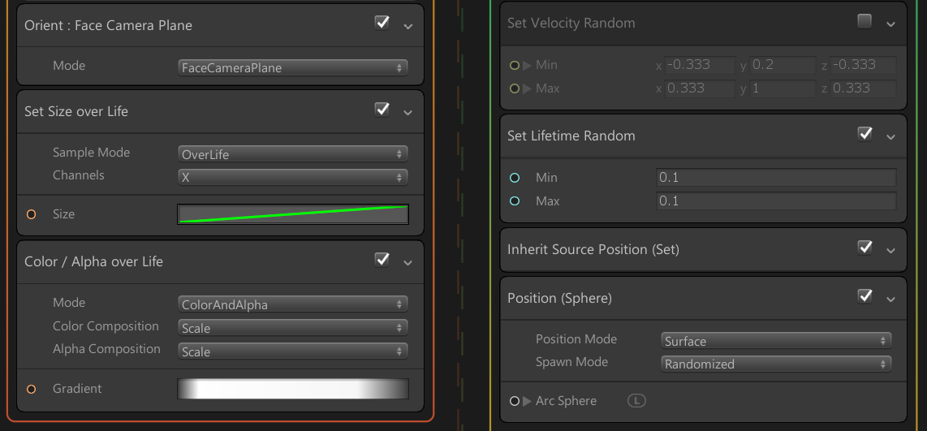Disable the Orient Face Camera Plane block checkbox

pos(382,23)
